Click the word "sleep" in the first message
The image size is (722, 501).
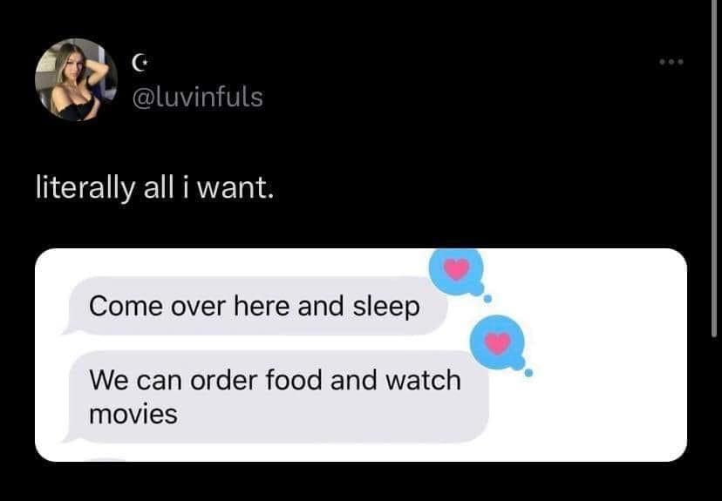coord(386,308)
